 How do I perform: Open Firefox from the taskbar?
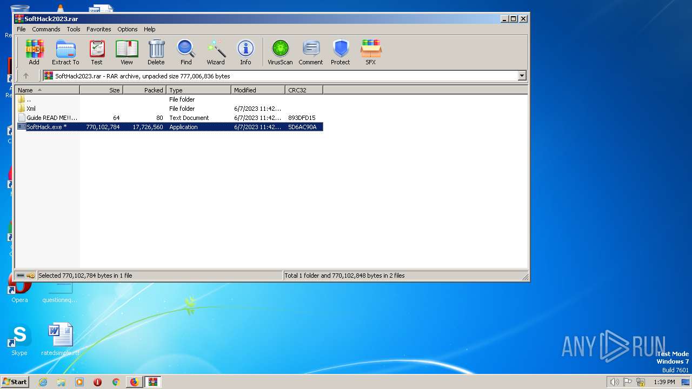134,382
